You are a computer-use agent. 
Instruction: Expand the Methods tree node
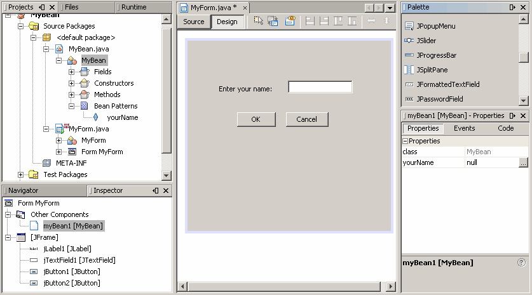coord(72,95)
